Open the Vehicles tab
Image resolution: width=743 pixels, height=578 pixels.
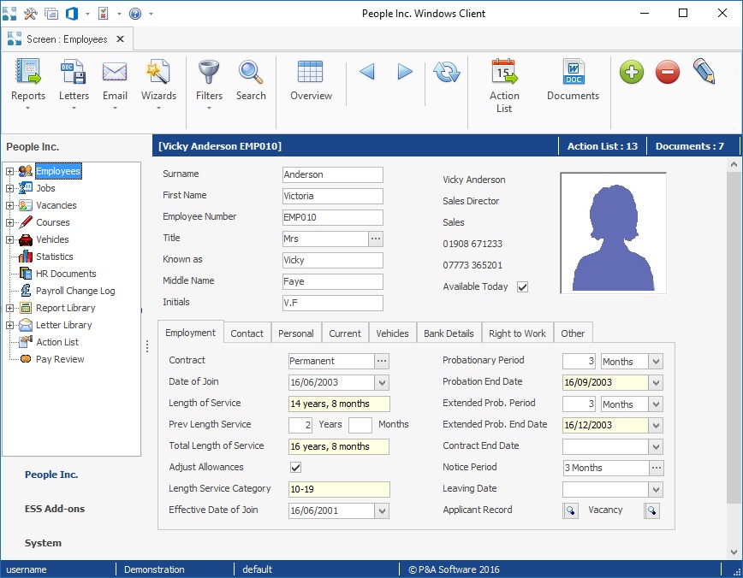[x=392, y=333]
